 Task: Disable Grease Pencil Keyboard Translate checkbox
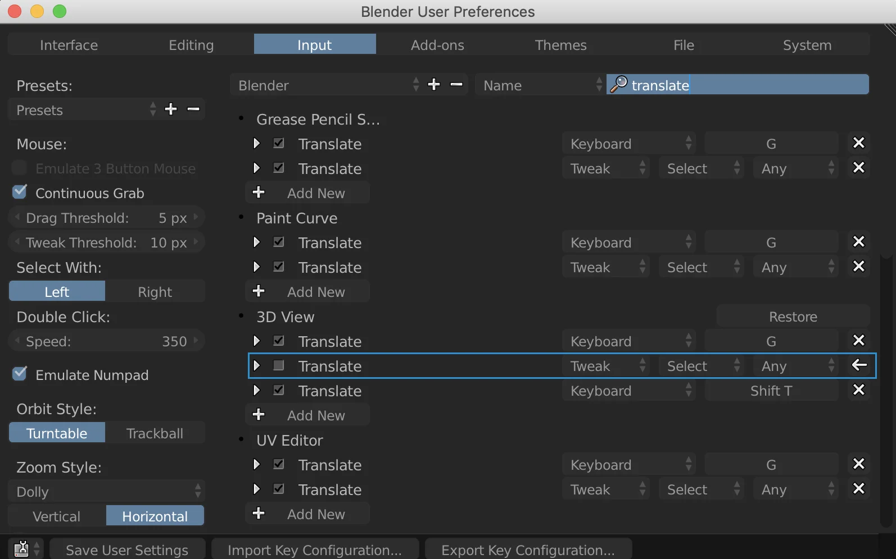point(279,143)
